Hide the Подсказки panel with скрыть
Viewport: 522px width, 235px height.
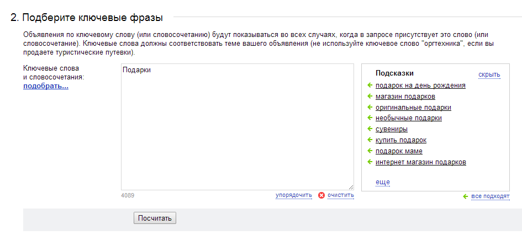[x=489, y=75]
